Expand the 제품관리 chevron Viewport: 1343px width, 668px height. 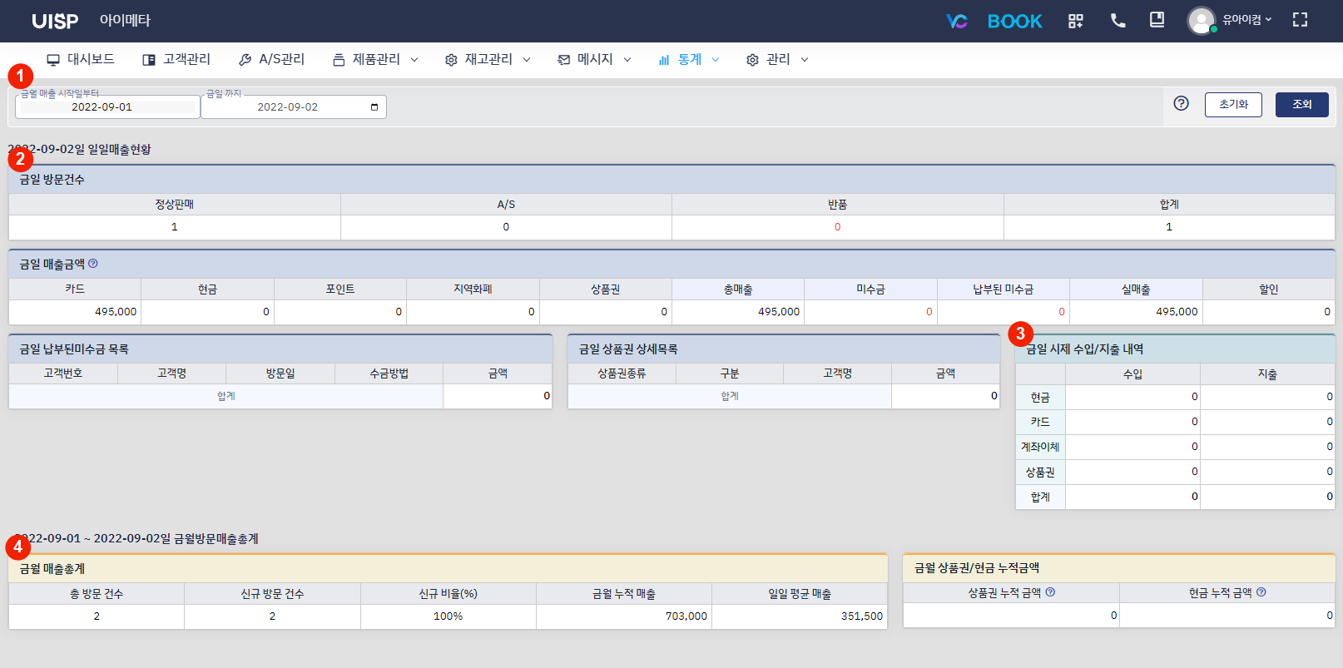click(x=414, y=60)
